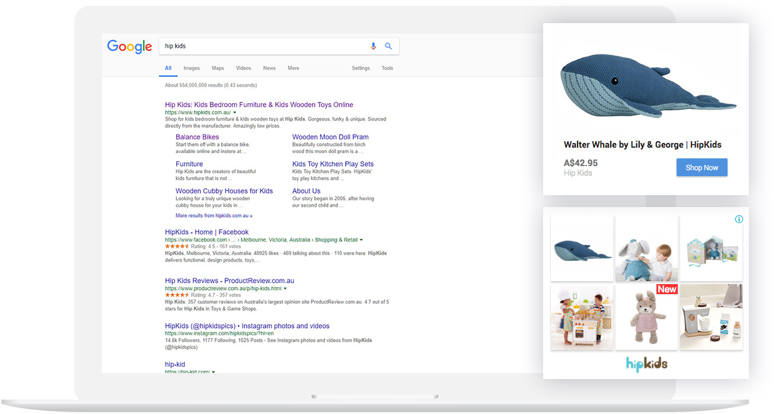This screenshot has width=775, height=414.
Task: Select toy coffee machine thumbnail
Action: [x=711, y=317]
